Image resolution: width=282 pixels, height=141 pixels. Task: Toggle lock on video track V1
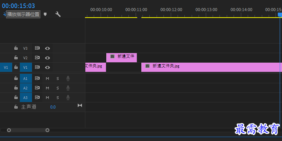[16, 67]
